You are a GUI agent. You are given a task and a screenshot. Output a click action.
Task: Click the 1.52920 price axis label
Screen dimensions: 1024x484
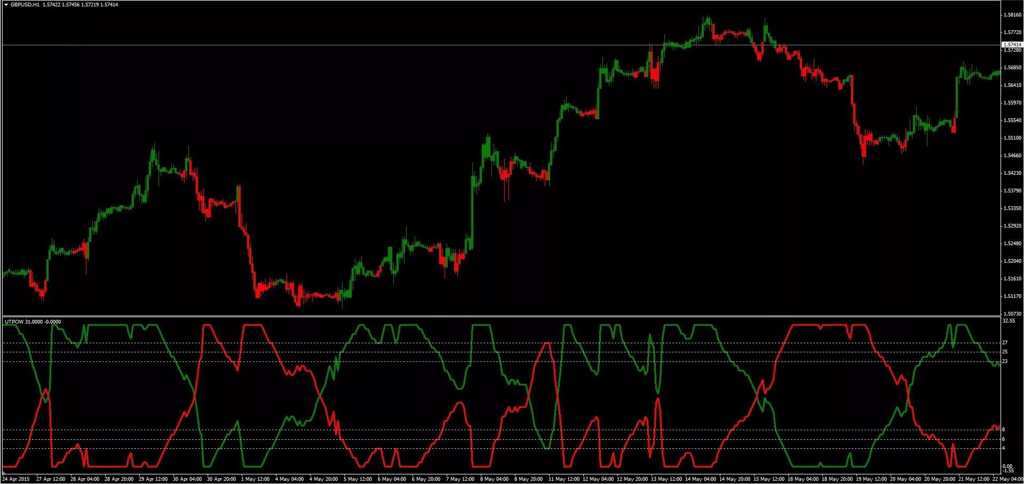tap(1013, 226)
